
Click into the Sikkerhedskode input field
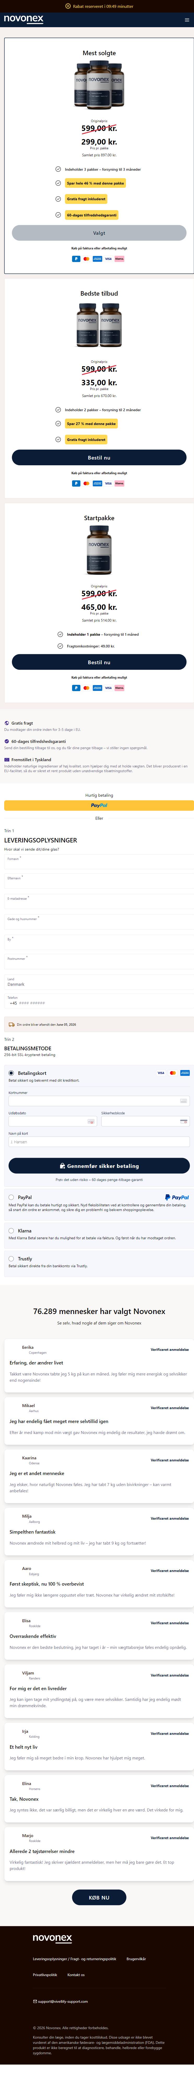pyautogui.click(x=146, y=1122)
